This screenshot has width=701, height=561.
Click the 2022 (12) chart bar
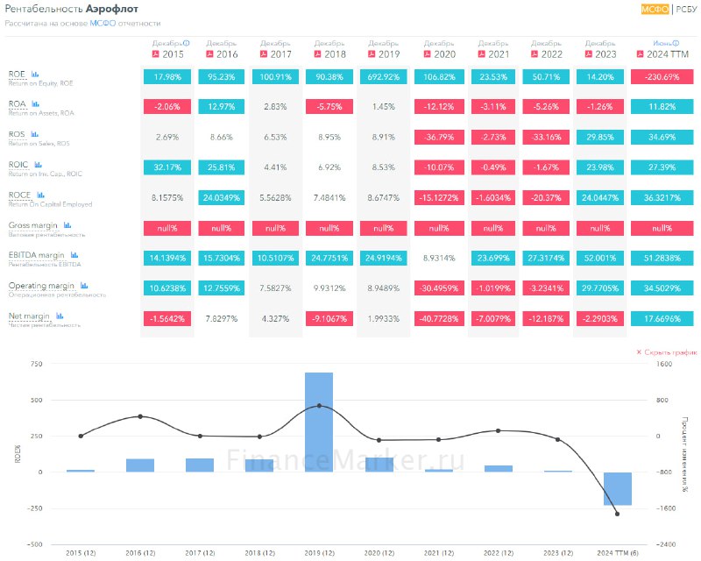499,468
